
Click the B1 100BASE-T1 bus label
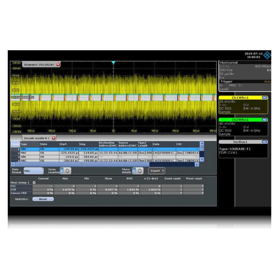pyautogui.click(x=22, y=97)
